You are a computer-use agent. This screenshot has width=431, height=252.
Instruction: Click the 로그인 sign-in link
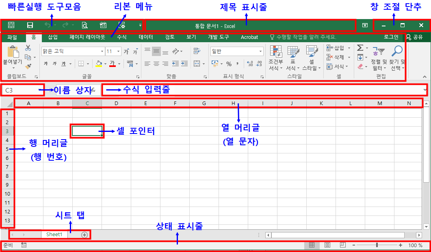pyautogui.click(x=391, y=37)
